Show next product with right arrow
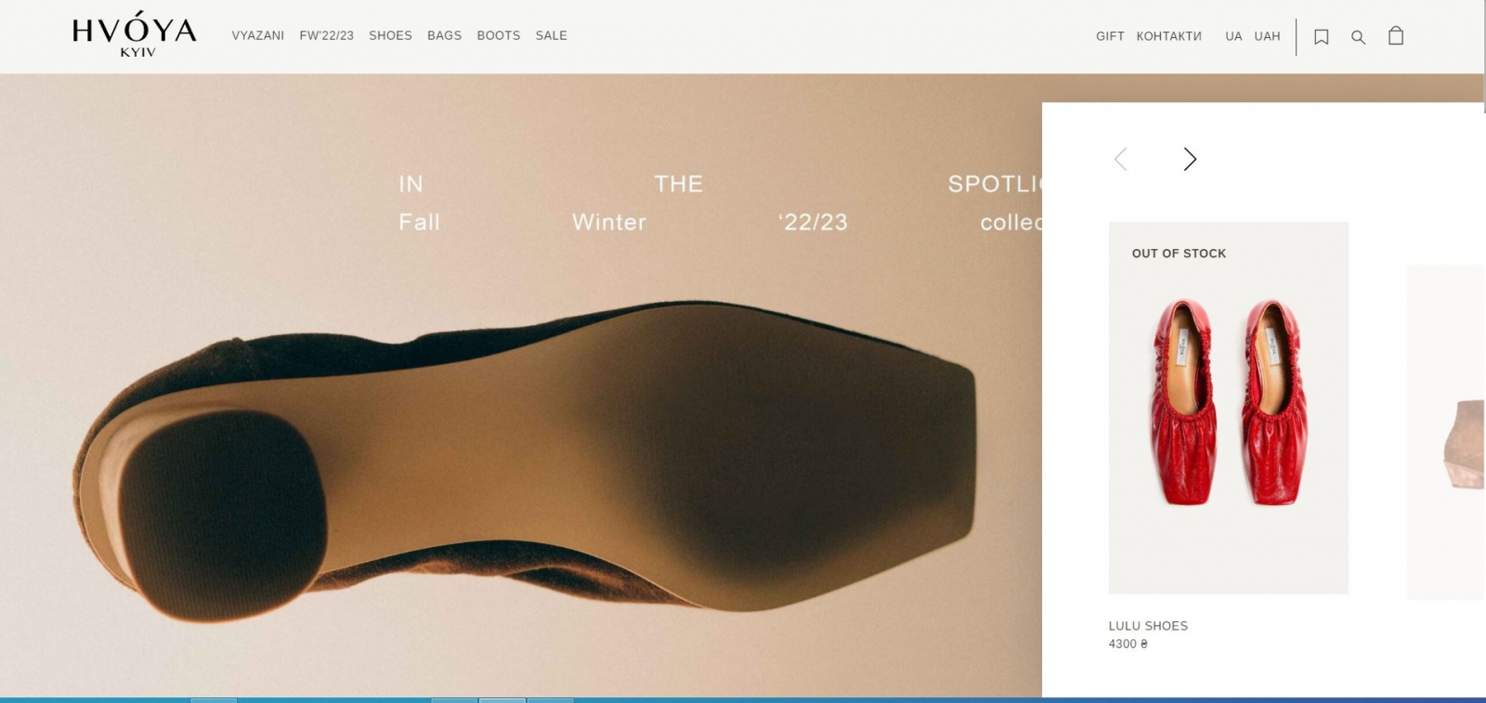1486x703 pixels. pos(1190,159)
